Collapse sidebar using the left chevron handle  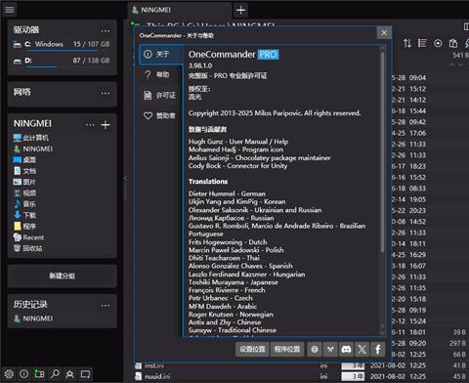[125, 178]
